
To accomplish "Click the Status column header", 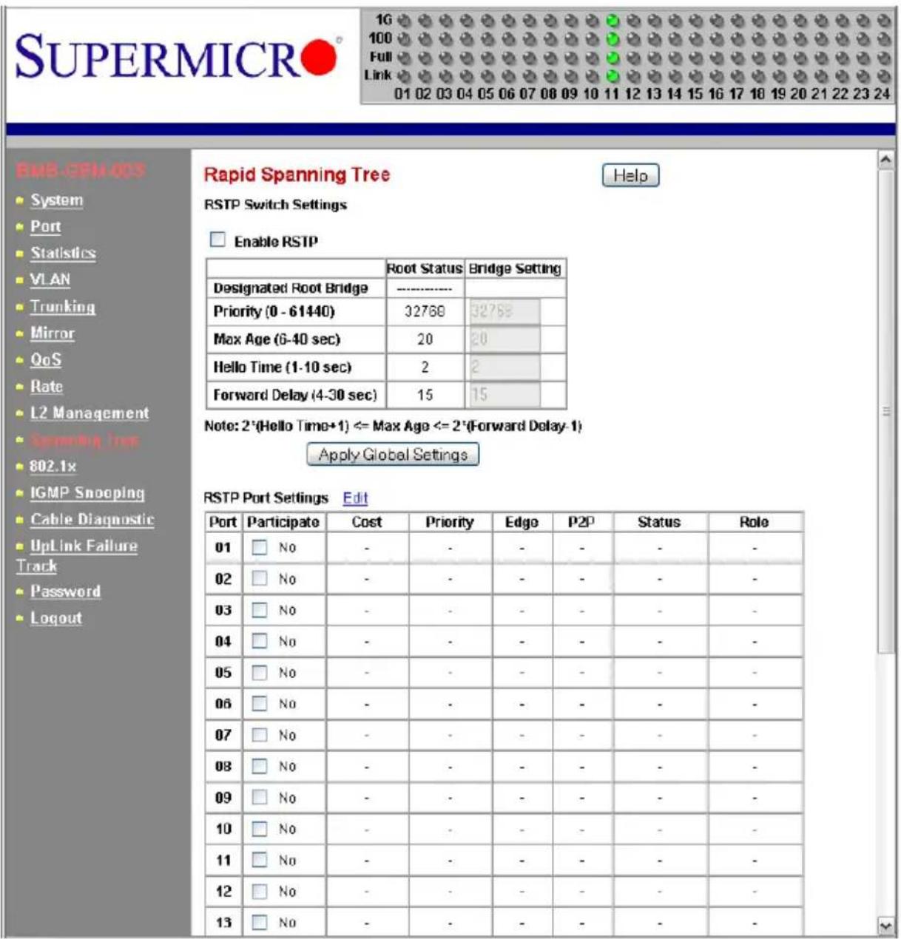I will tap(659, 522).
